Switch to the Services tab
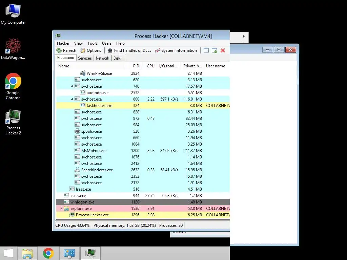 [85, 58]
